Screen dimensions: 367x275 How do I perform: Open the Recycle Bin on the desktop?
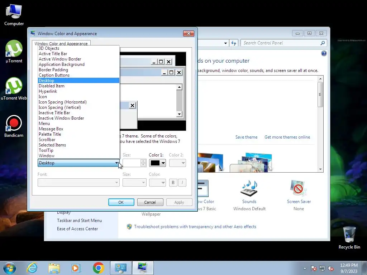(x=349, y=238)
